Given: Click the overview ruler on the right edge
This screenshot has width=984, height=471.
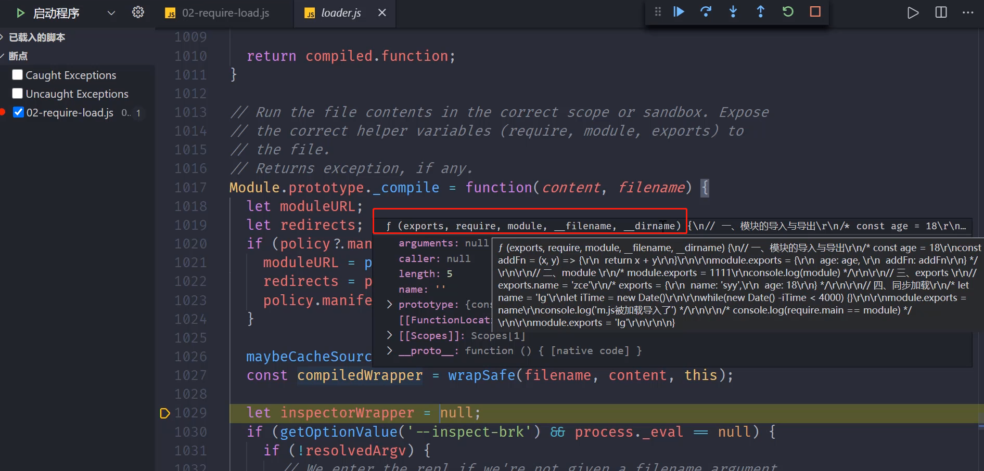Looking at the screenshot, I should coord(980,250).
